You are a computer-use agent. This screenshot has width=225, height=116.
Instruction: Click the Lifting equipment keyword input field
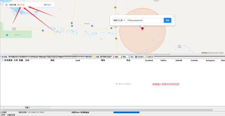pyautogui.click(x=144, y=20)
